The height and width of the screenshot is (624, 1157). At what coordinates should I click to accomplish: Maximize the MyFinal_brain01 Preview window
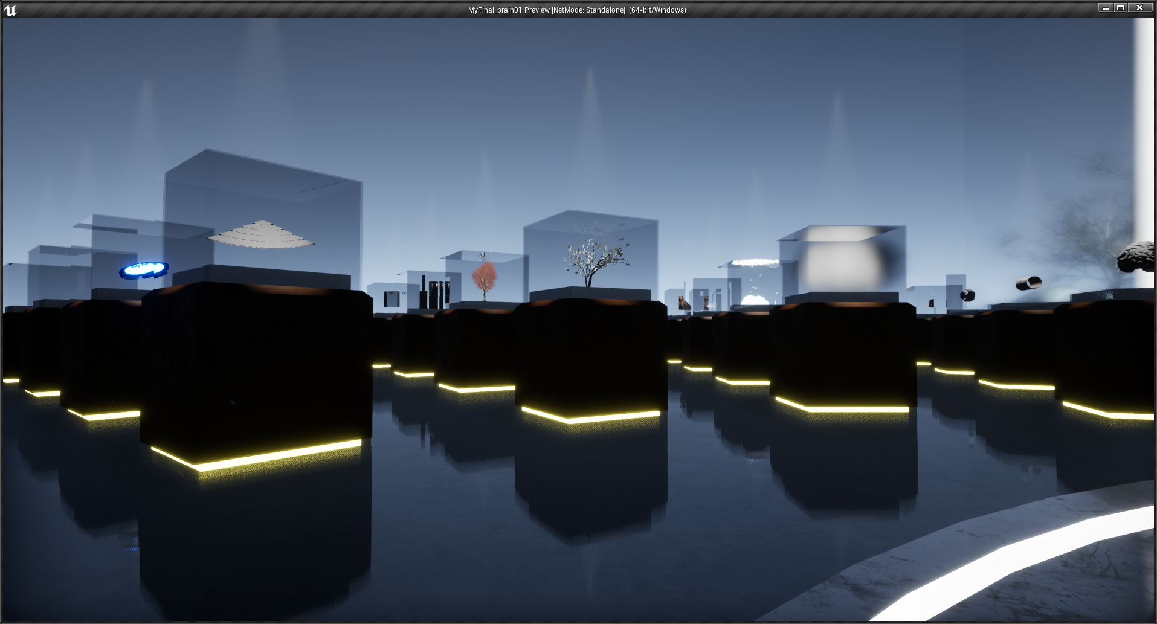tap(1121, 8)
